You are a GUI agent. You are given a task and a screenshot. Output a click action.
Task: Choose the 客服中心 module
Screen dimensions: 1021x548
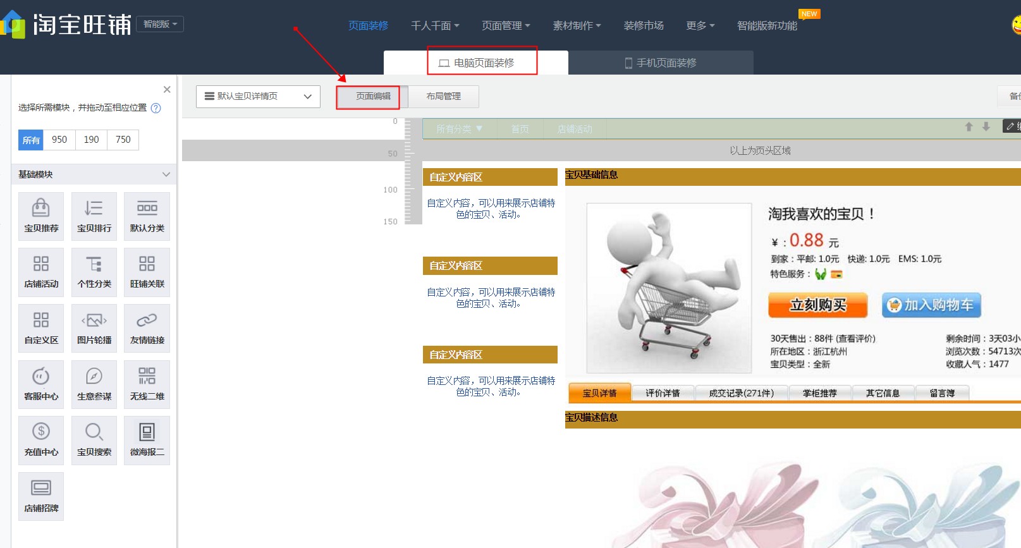(x=41, y=384)
